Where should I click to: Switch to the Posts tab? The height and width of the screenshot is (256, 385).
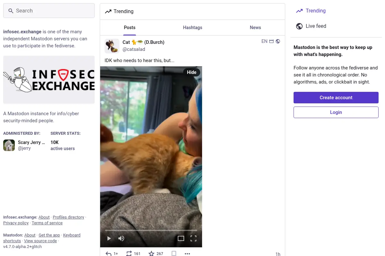click(130, 28)
